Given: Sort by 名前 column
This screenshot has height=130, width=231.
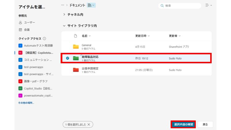Looking at the screenshot, I should (86, 36).
